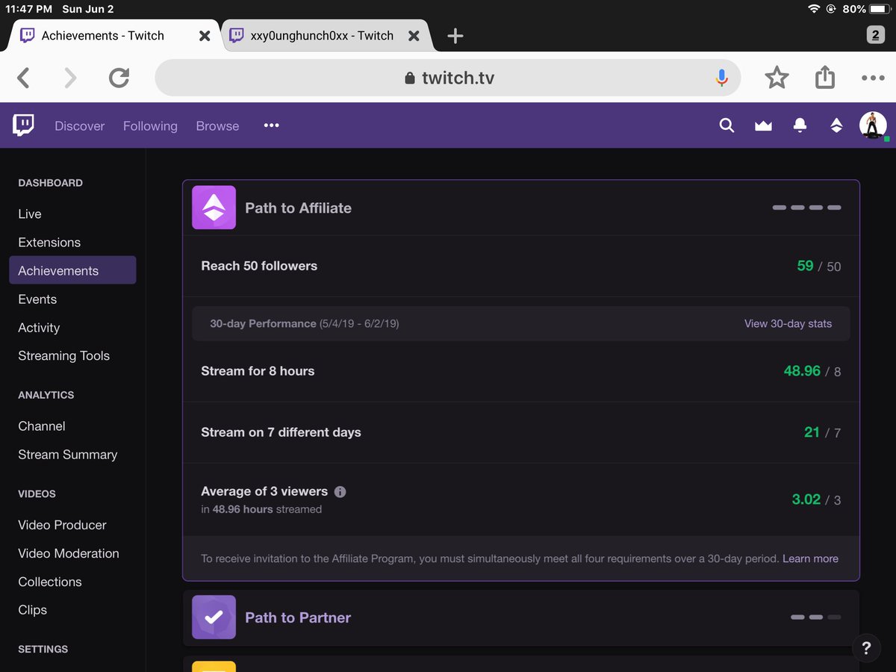This screenshot has width=896, height=672.
Task: Open the browser share icon
Action: pyautogui.click(x=824, y=77)
